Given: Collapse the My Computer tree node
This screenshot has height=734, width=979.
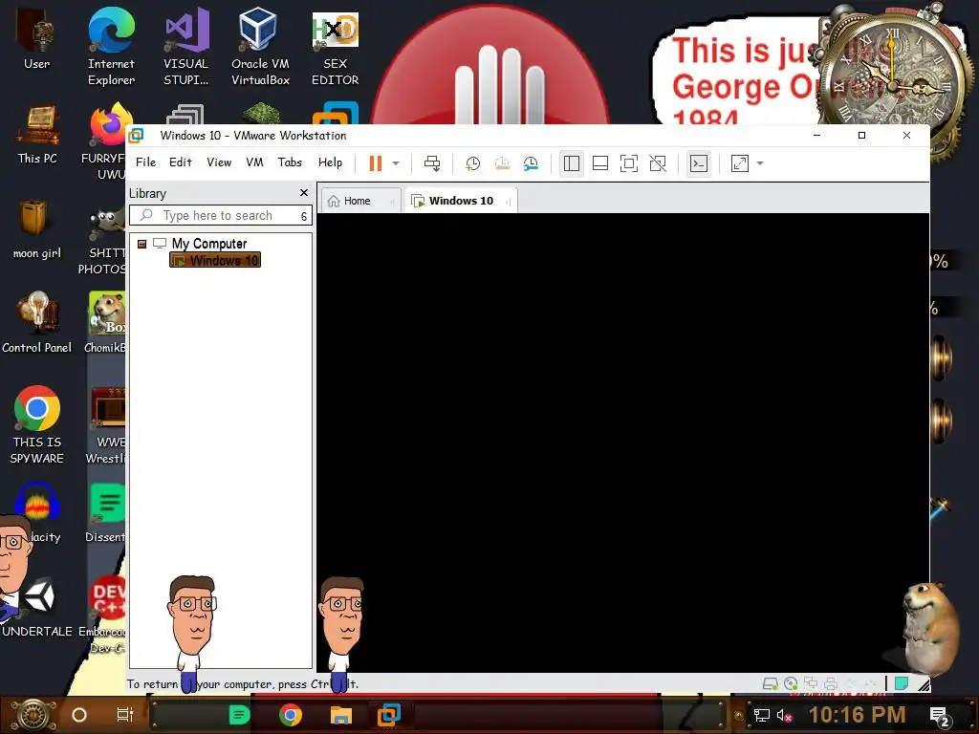Looking at the screenshot, I should (x=141, y=244).
